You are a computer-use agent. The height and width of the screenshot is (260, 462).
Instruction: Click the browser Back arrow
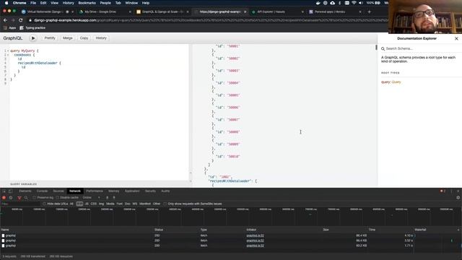(x=5, y=20)
